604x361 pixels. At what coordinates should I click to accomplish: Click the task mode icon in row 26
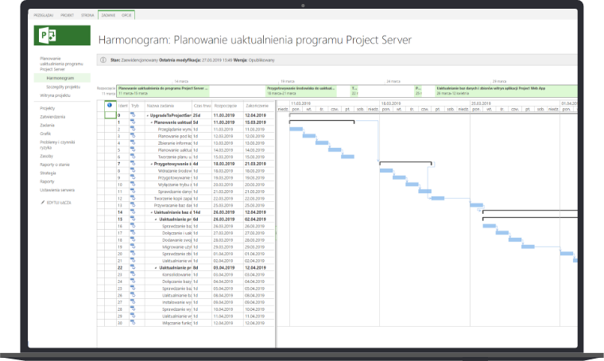tap(133, 296)
